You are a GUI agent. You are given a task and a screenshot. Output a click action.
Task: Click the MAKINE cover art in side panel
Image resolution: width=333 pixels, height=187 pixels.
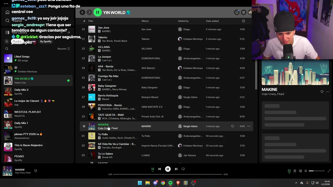(x=295, y=72)
